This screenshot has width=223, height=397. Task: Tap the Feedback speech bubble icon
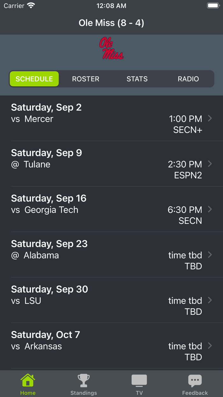tap(195, 380)
